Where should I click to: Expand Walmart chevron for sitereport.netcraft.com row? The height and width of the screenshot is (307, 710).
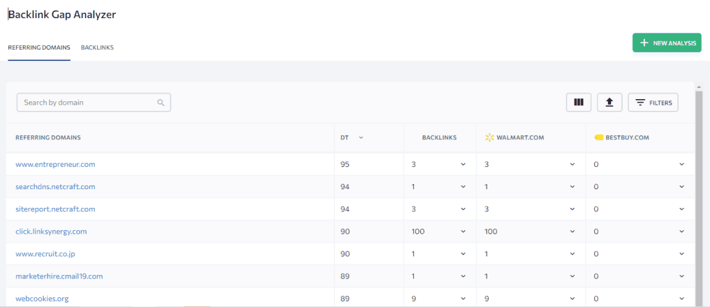tap(572, 209)
